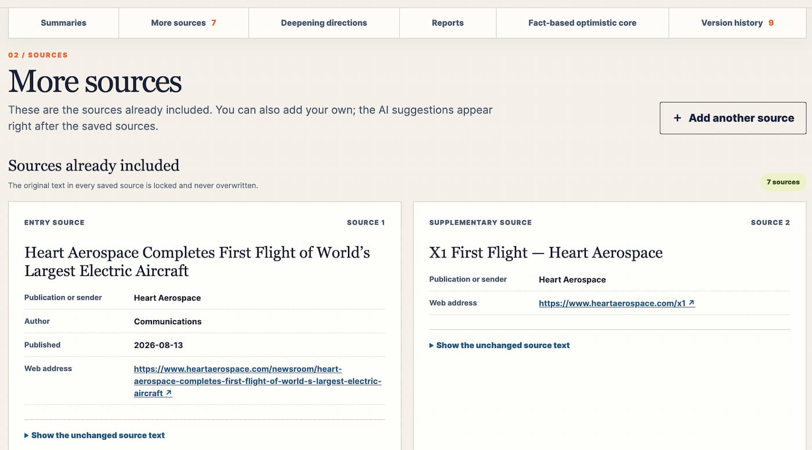Select the Fact-based optimistic core tab
This screenshot has height=450, width=812.
tap(582, 23)
